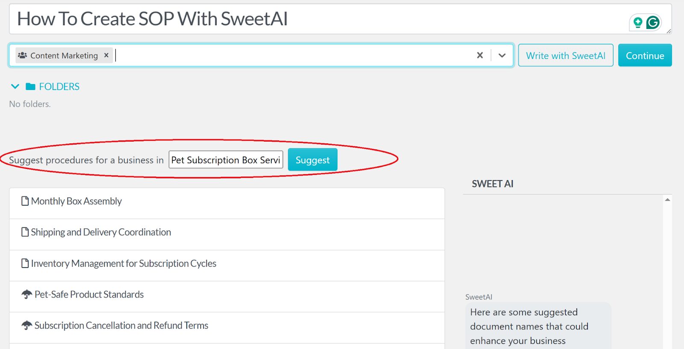Select the document icon beside Monthly Box Assembly
684x349 pixels.
click(25, 201)
